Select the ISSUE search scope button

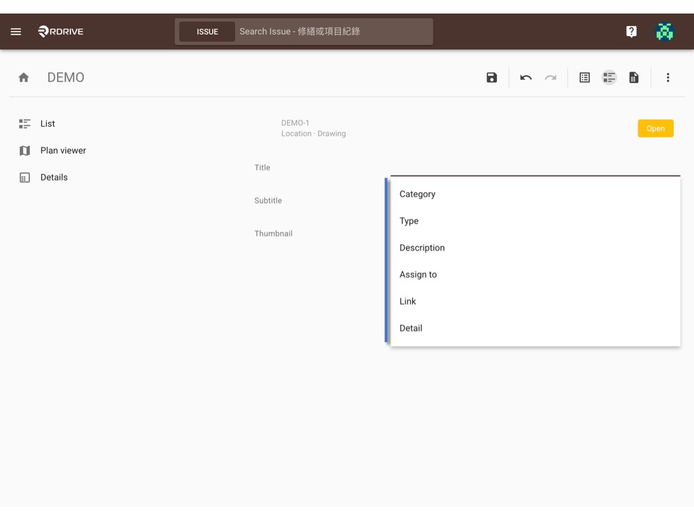coord(207,32)
